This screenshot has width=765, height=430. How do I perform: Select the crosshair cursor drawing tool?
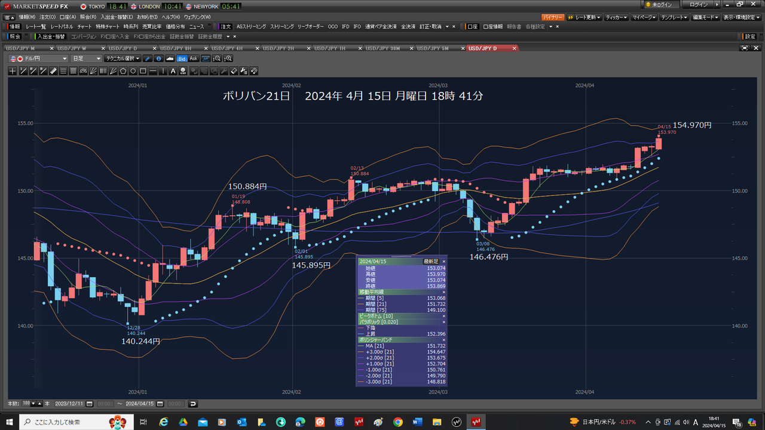click(x=13, y=71)
